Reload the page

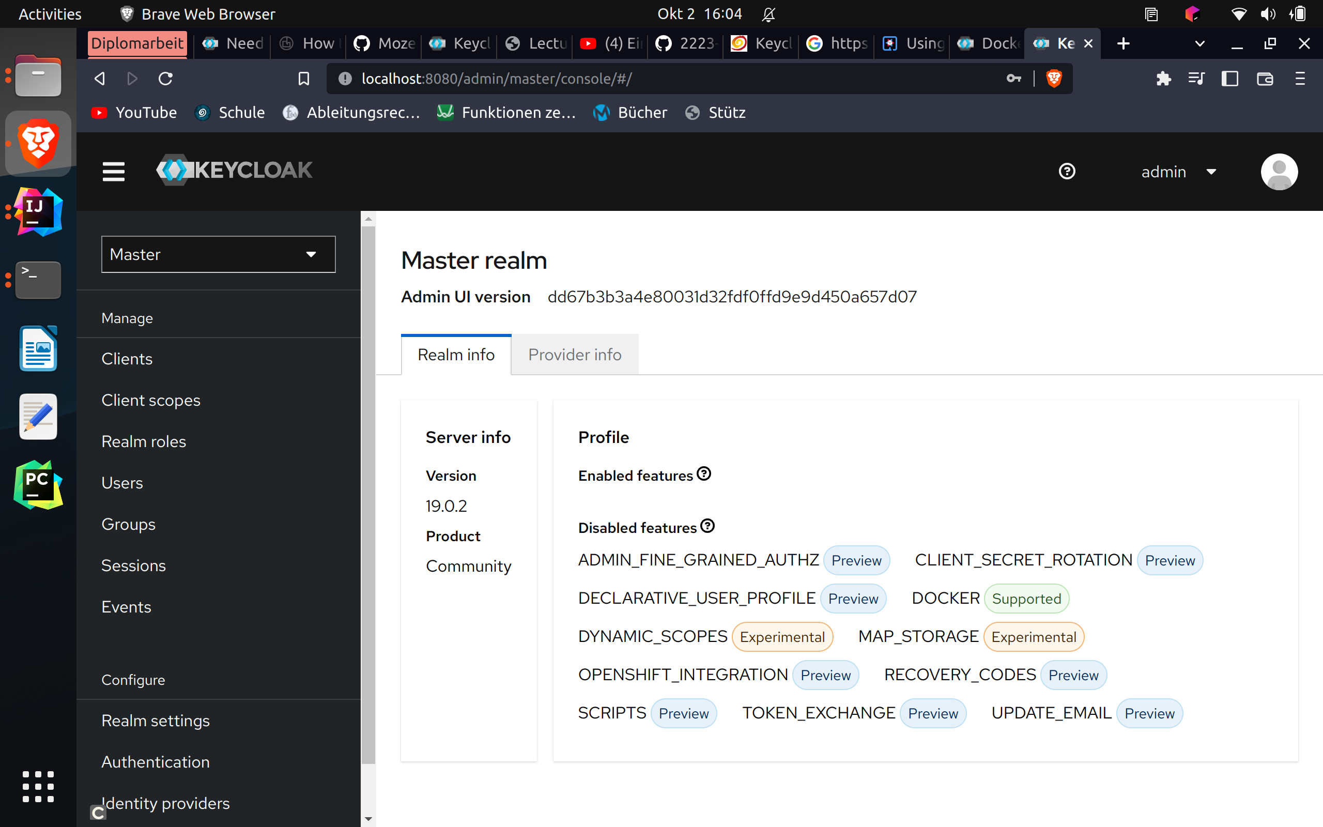point(166,78)
